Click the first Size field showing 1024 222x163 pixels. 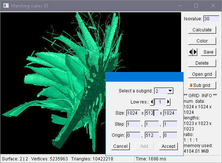pos(133,113)
